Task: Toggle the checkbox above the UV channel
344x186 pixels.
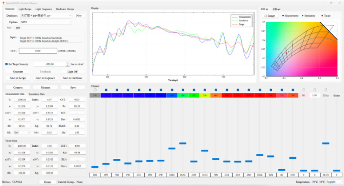Action: click(x=94, y=90)
